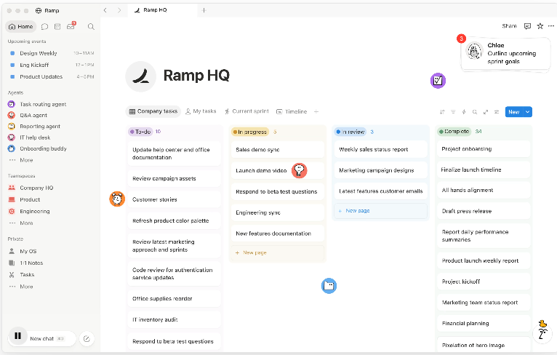
Task: Click the IT help desk icon
Action: 12,137
